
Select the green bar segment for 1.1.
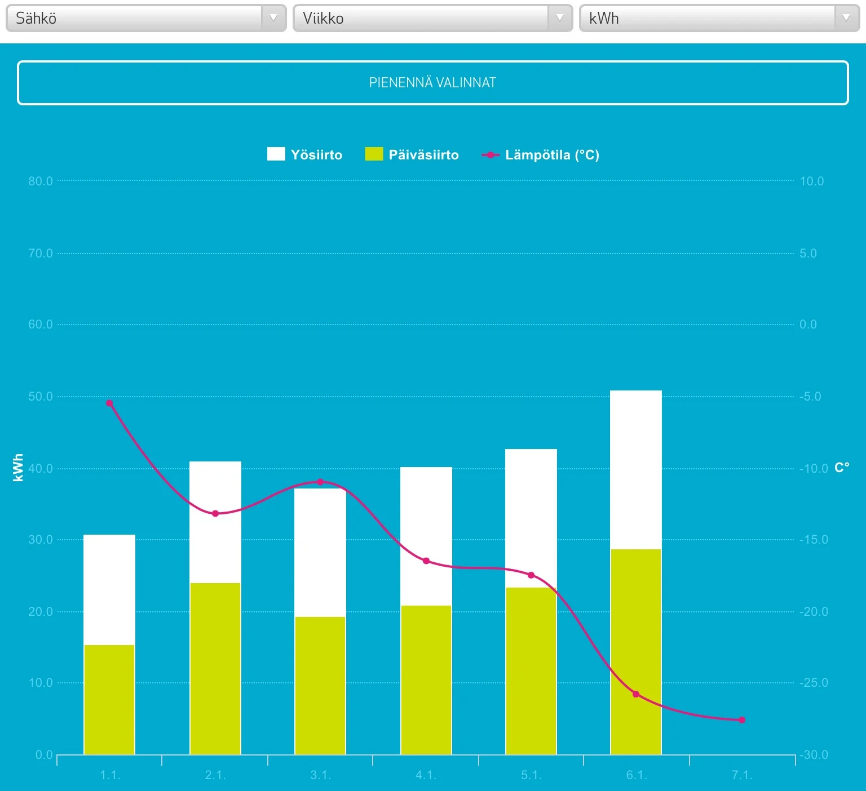[109, 699]
